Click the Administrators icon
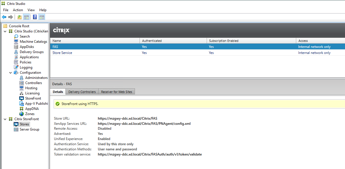 22,78
